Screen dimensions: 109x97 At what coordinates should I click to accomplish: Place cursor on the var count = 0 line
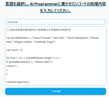click(15, 50)
